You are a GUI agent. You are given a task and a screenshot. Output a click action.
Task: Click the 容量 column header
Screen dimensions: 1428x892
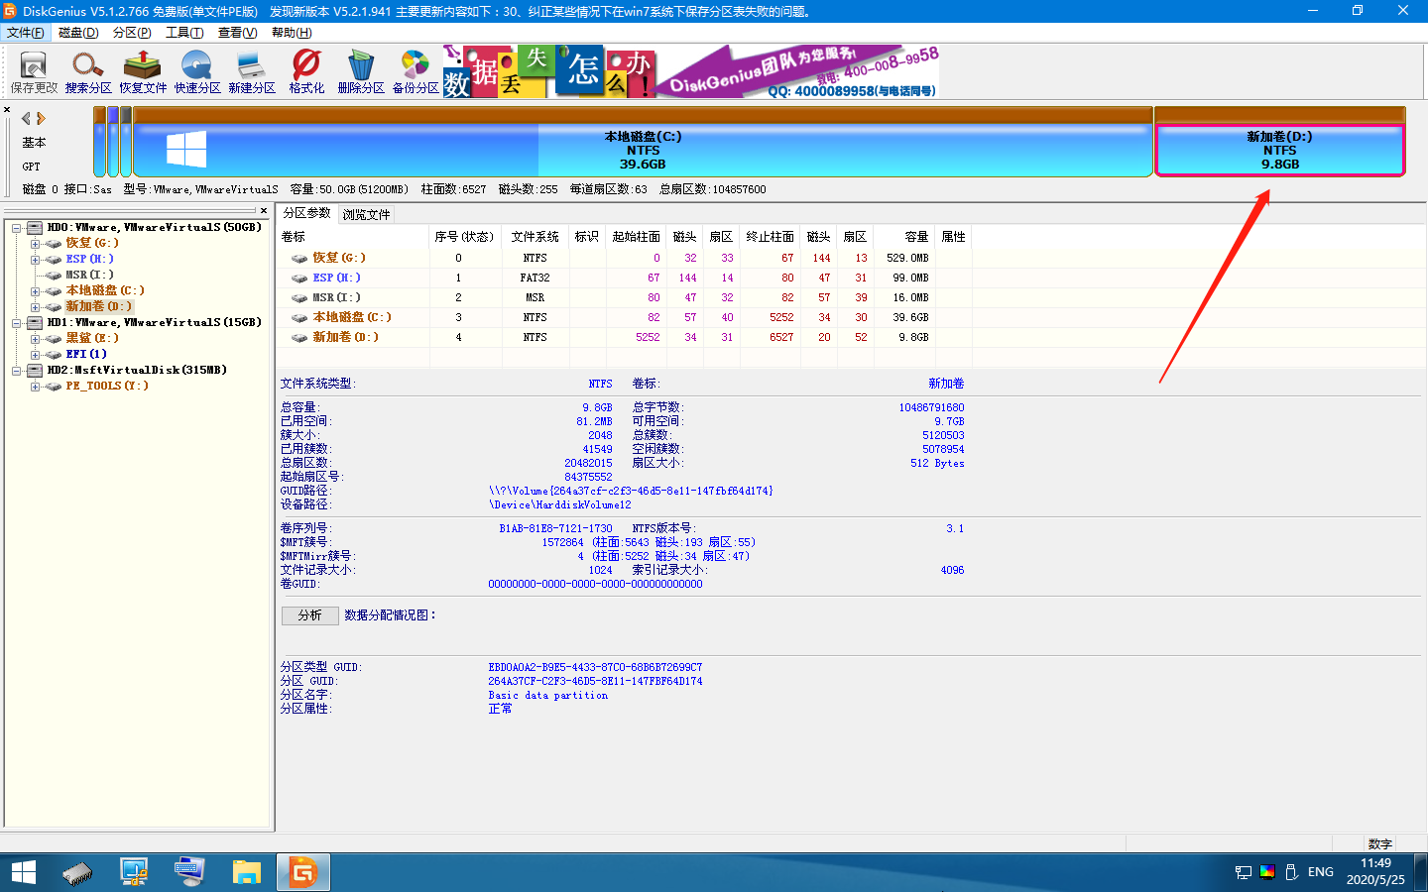coord(903,237)
